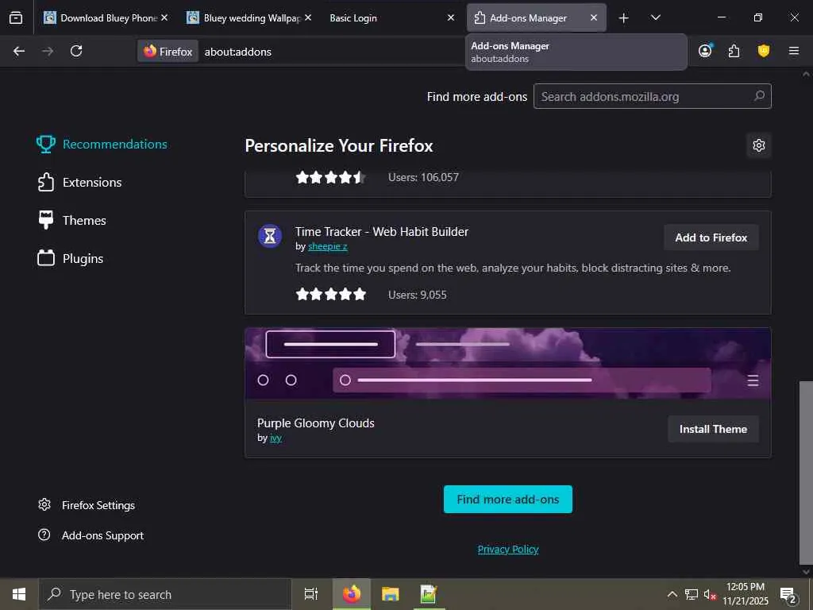Screen dimensions: 813x610
Task: Close the Download Bluey Phone tab
Action: point(164,17)
